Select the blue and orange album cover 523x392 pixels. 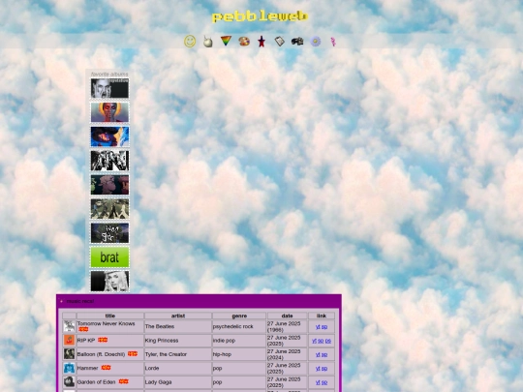(109, 136)
